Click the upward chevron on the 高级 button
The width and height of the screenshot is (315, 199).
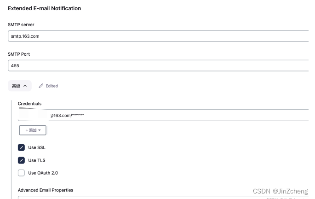[25, 86]
